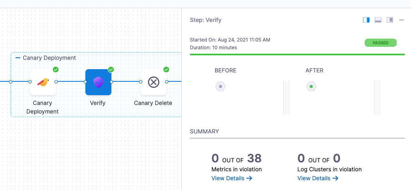Switch details panel to floating window layout
This screenshot has width=411, height=190.
click(x=390, y=20)
